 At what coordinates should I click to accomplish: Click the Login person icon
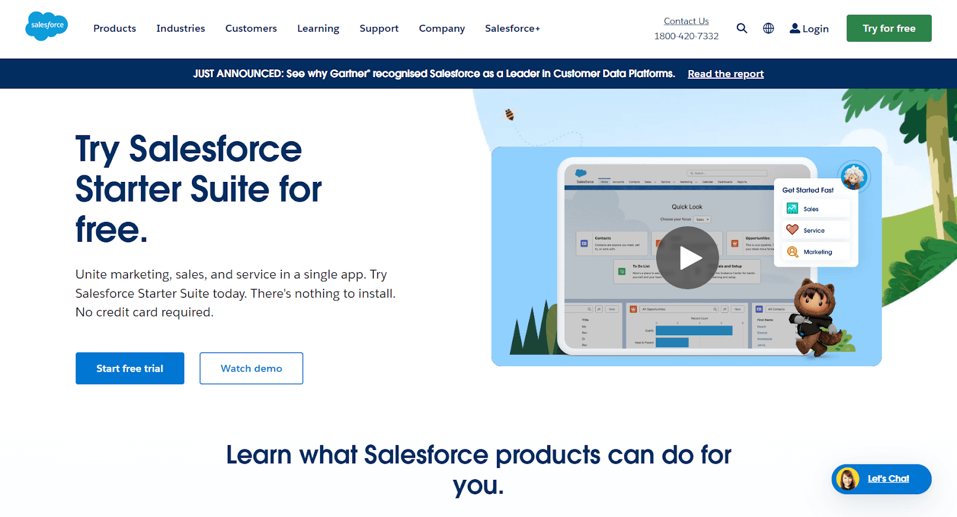tap(795, 28)
